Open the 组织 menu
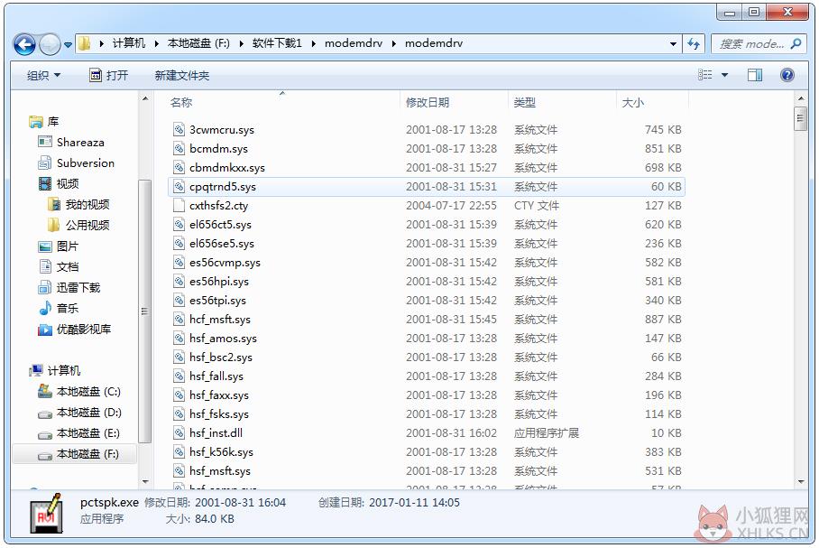 point(43,75)
